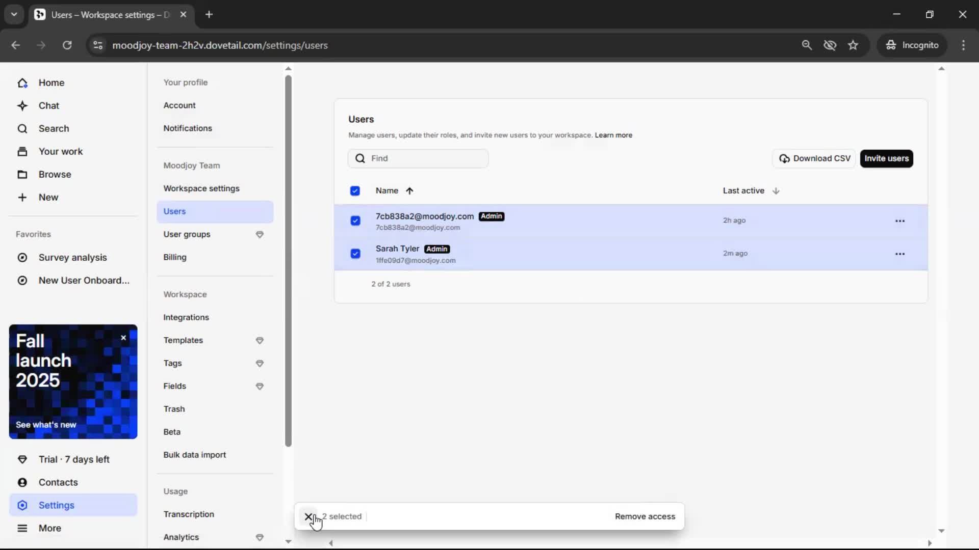Uncheck the Sarah Tyler row checkbox

coord(355,254)
